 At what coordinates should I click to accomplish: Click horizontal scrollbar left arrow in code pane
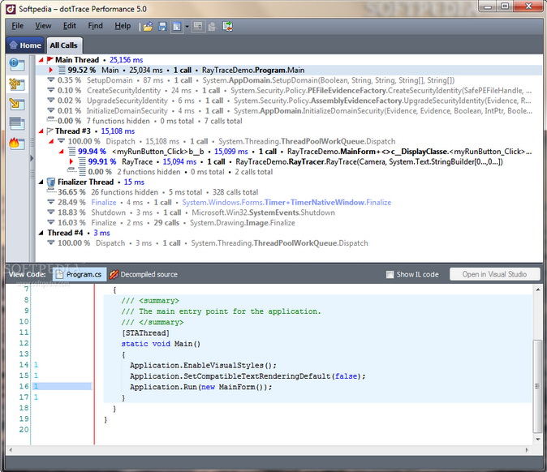coord(11,450)
